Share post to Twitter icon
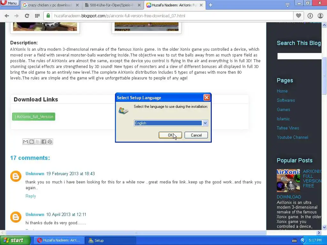Screen dimensions: 327x245 pos(38,142)
